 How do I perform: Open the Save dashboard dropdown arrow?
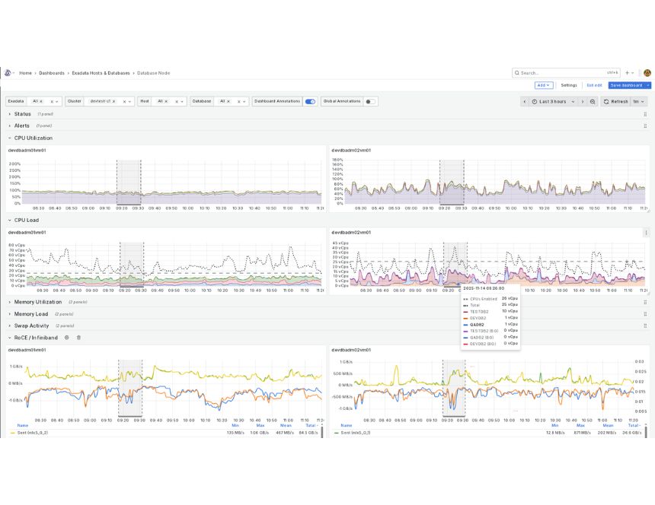pos(647,85)
